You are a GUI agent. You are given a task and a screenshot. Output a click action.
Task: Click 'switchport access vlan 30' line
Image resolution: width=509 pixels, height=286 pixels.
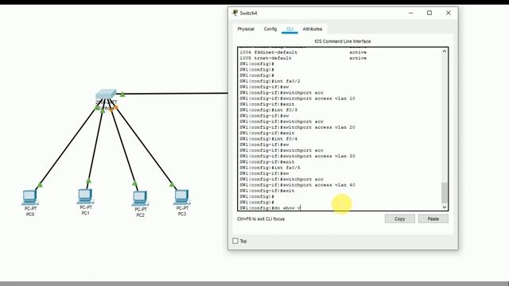(x=297, y=156)
